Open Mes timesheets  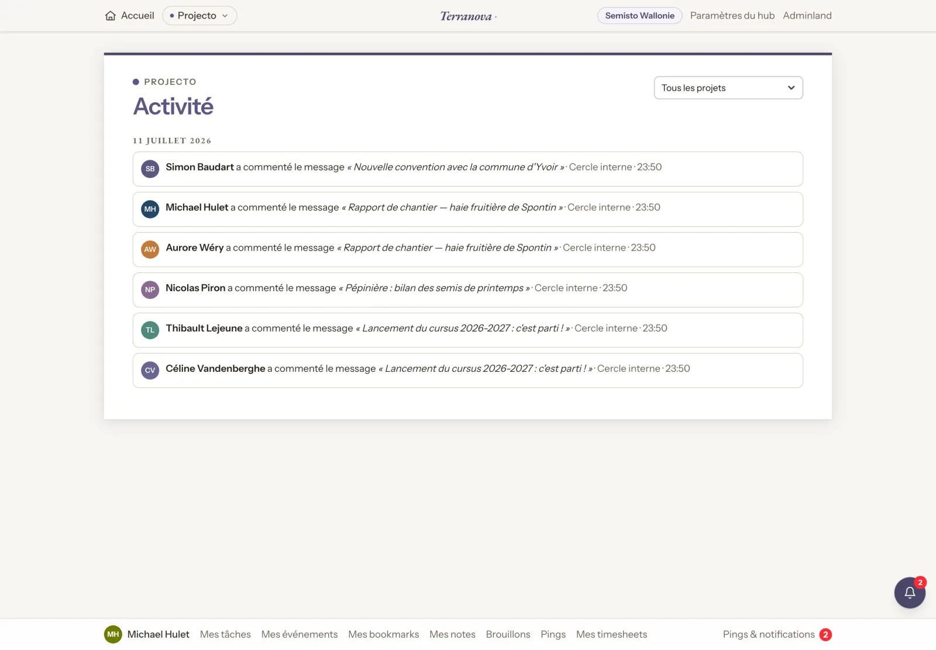coord(611,634)
